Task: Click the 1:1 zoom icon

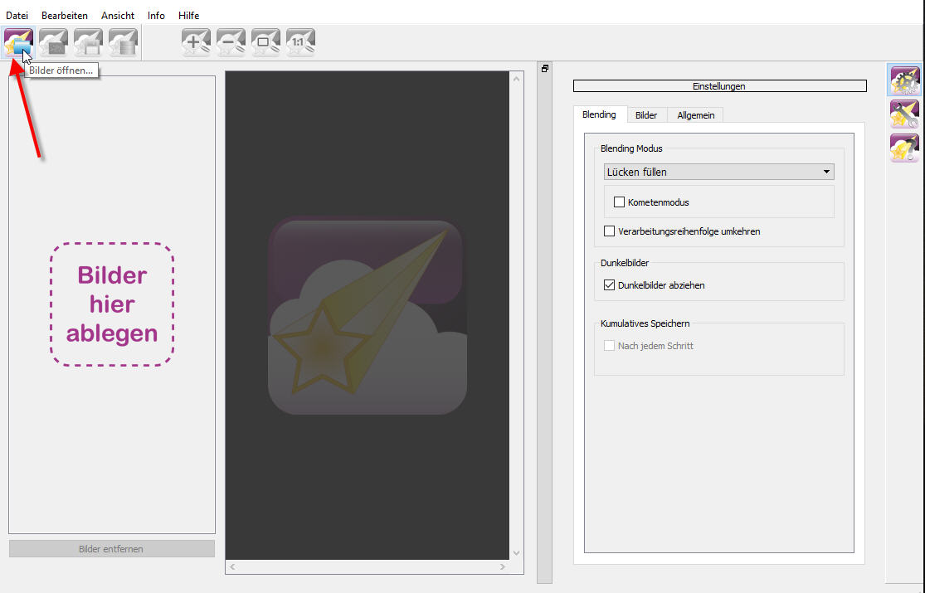Action: [300, 42]
